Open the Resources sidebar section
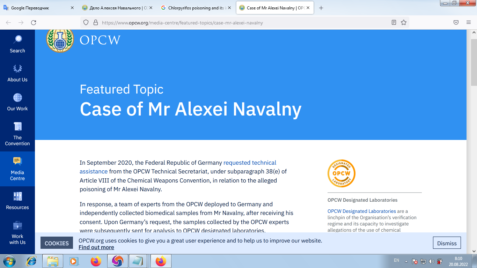The image size is (477, 268). (x=17, y=201)
